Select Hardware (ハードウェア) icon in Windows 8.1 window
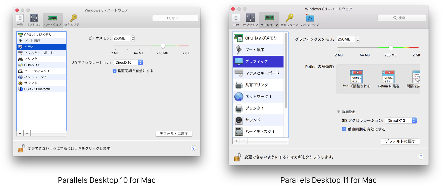Screen dimensions: 446x188 coord(269,20)
